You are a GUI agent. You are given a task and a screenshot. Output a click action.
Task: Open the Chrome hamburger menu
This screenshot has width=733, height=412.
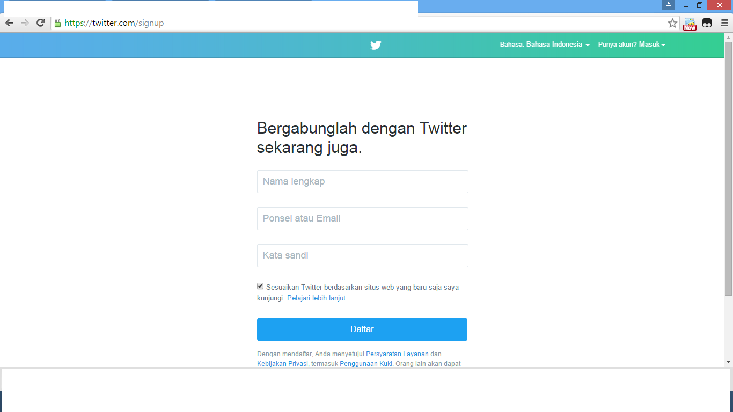pyautogui.click(x=724, y=23)
